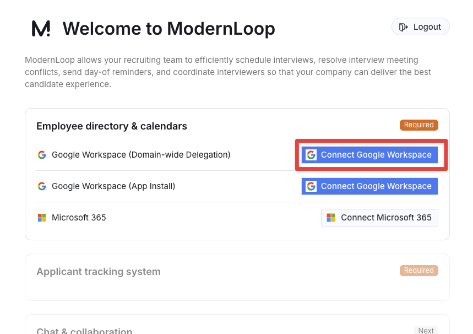The height and width of the screenshot is (334, 473).
Task: Connect Google Workspace via App Install
Action: click(369, 186)
